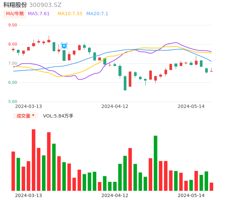Click the large green candlestick at the April low
This screenshot has height=200, width=227.
125,83
